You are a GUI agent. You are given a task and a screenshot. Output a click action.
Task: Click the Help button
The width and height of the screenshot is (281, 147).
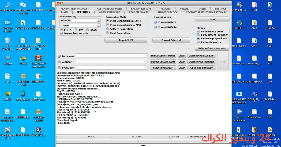(212, 19)
